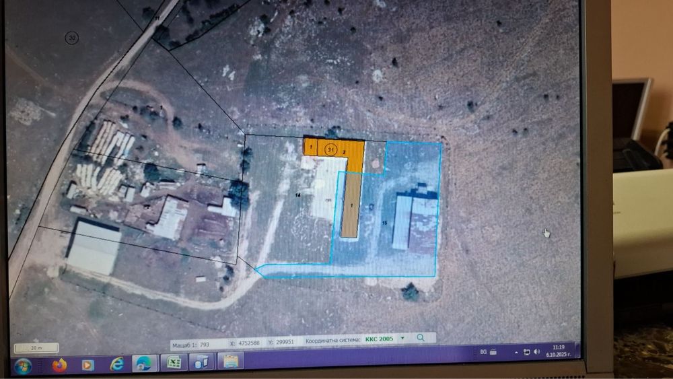This screenshot has height=379, width=673.
Task: Open the on-screen keyboard tray icon
Action: [493, 352]
